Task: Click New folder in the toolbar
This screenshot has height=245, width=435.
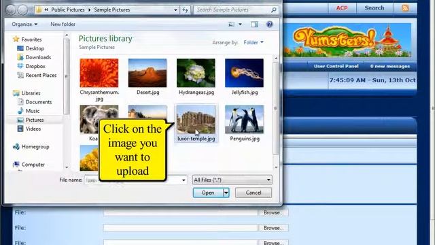Action: [63, 24]
